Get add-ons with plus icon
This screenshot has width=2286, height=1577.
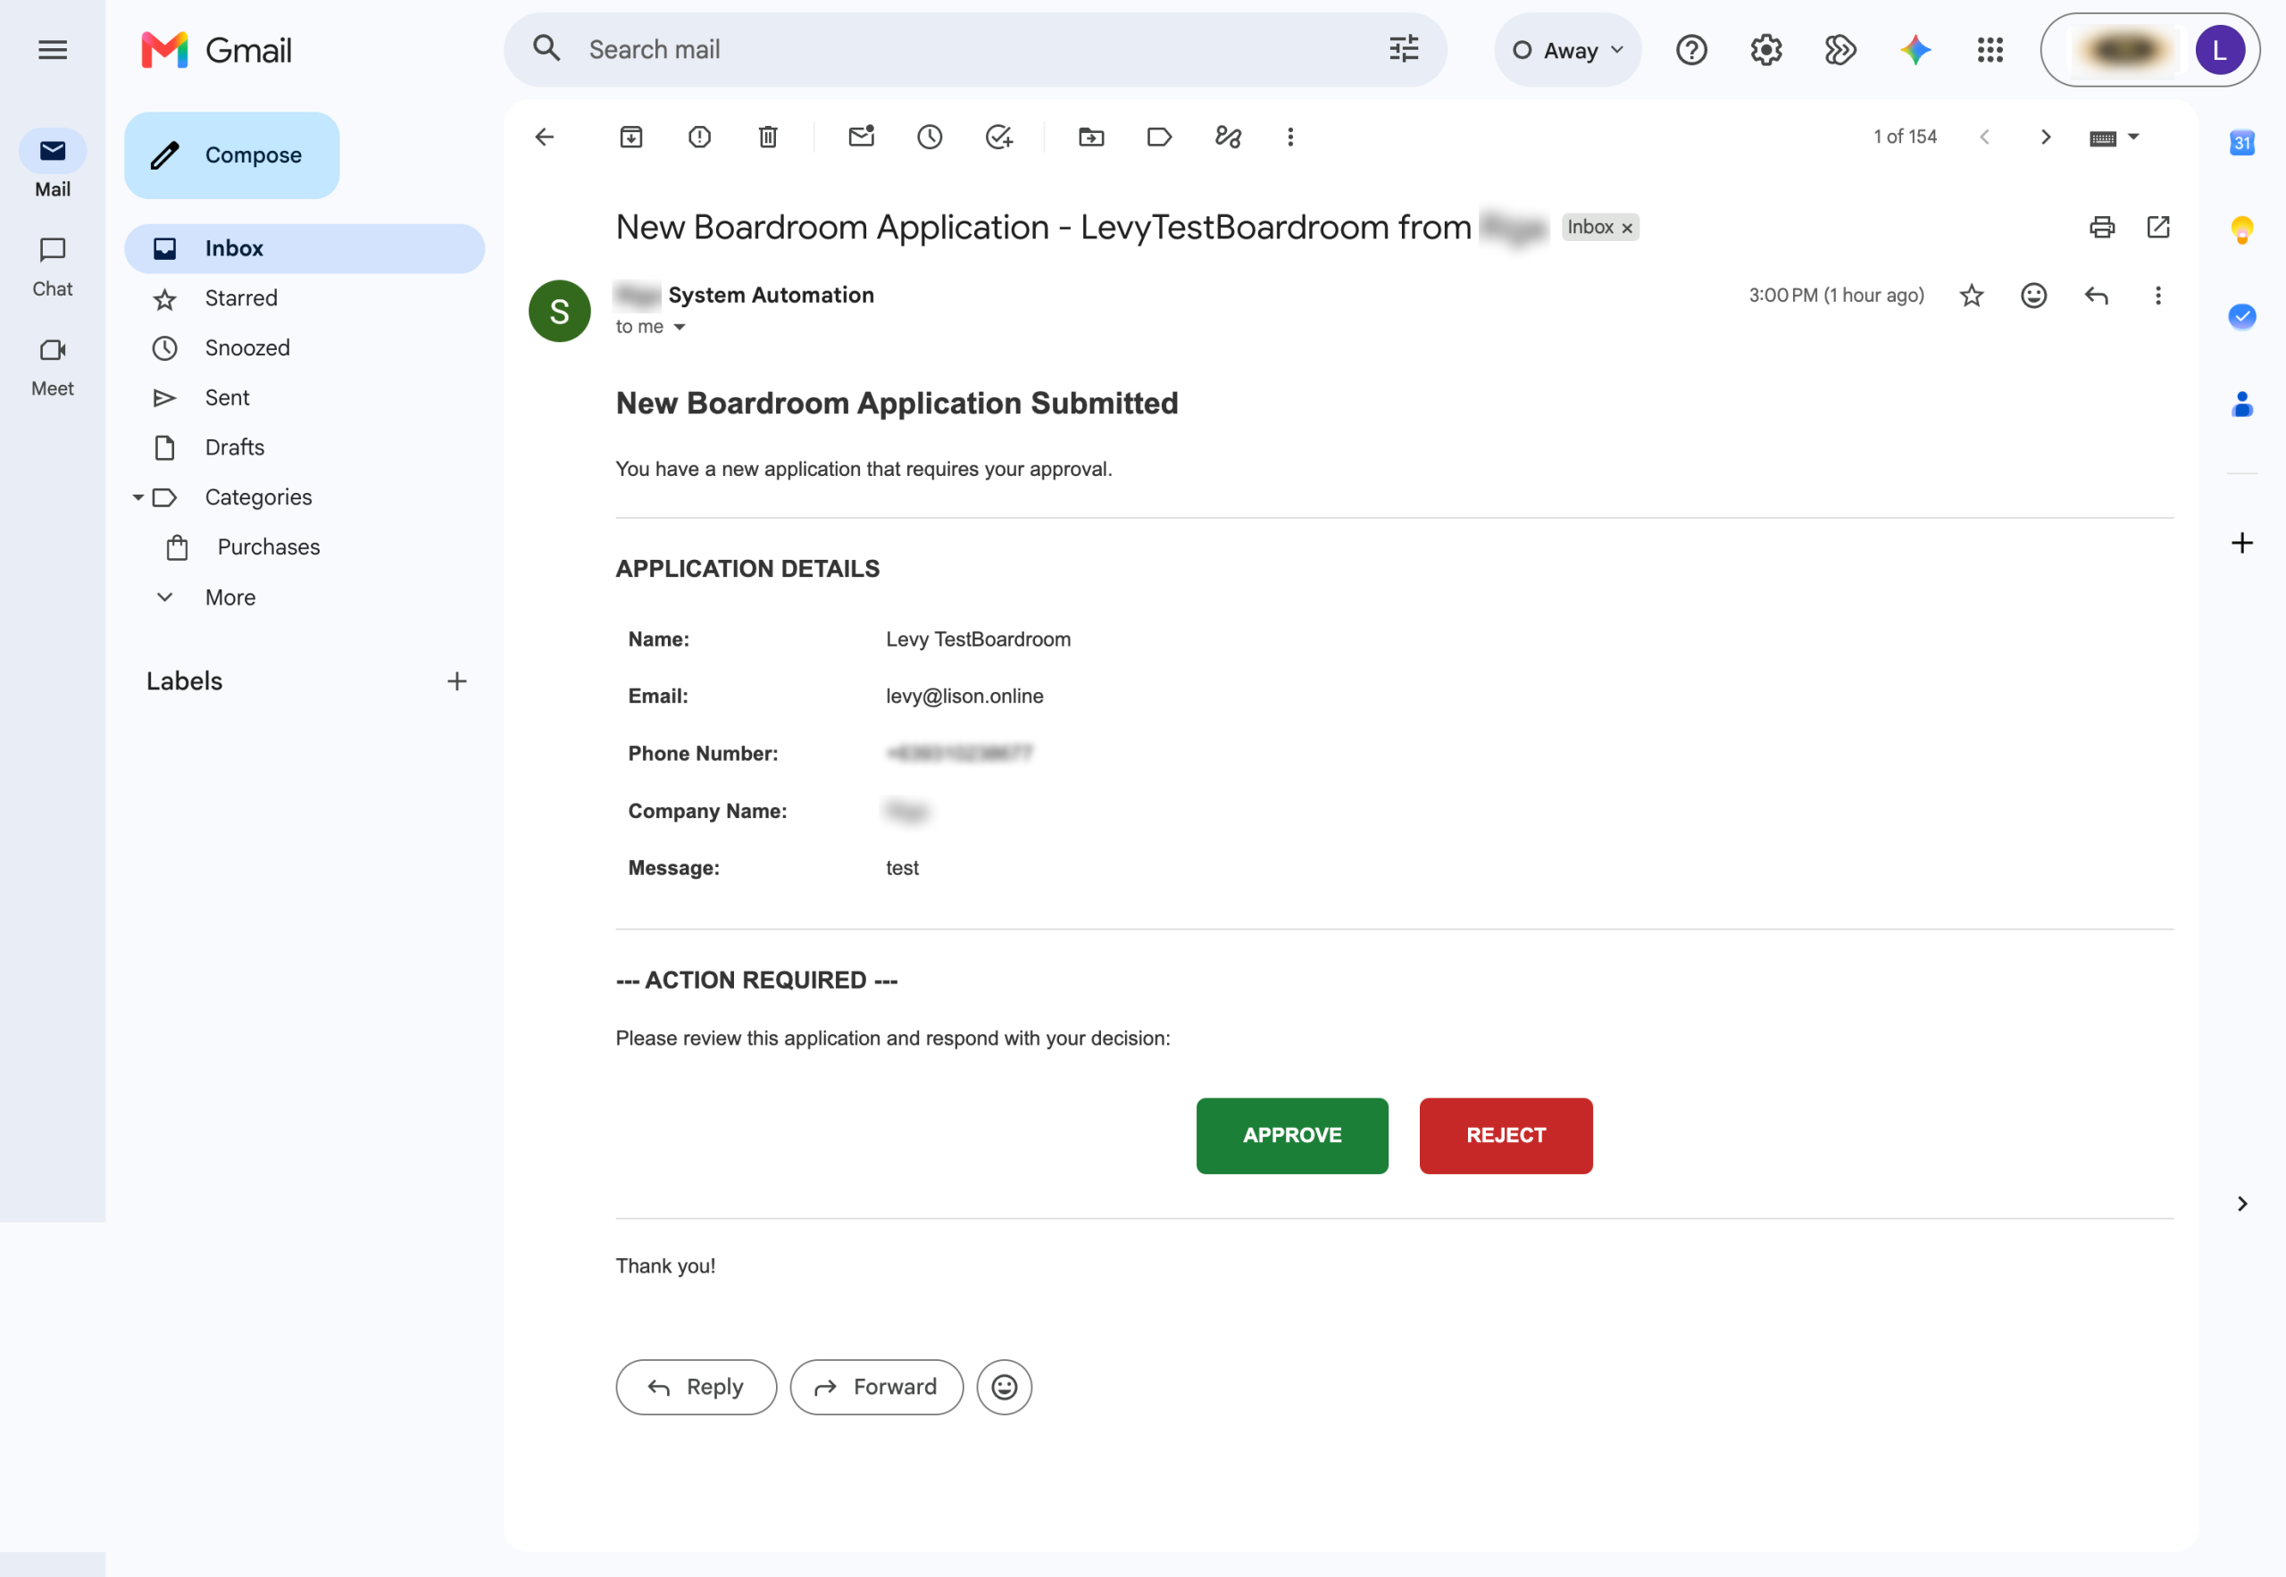pyautogui.click(x=2242, y=542)
